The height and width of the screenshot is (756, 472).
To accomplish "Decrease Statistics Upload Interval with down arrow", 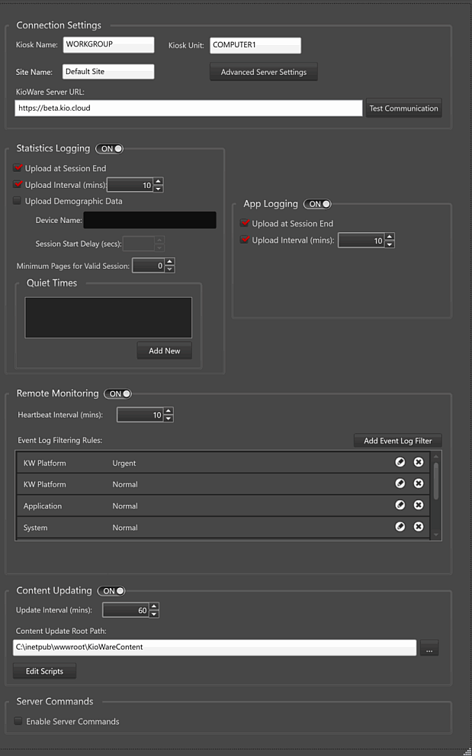I will tap(159, 189).
